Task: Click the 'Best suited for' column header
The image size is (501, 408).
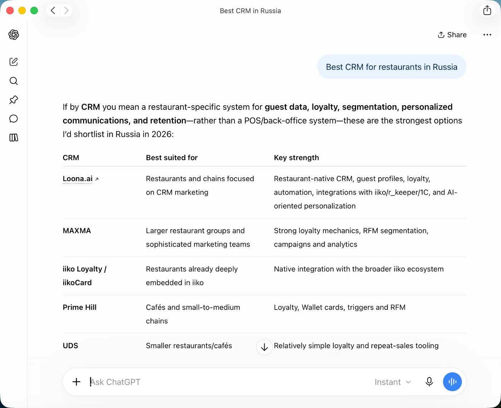Action: pyautogui.click(x=172, y=158)
